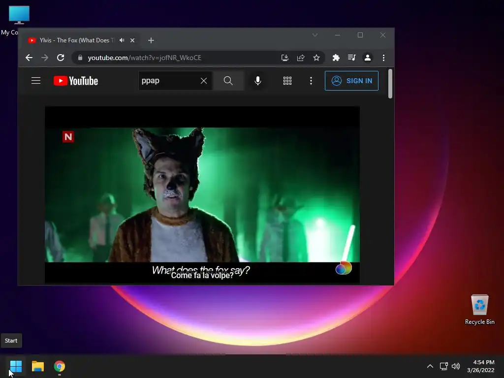The height and width of the screenshot is (378, 504).
Task: View site info via the padlock icon
Action: coord(80,58)
